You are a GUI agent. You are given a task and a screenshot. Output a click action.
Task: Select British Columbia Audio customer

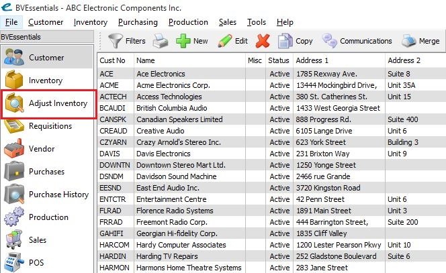click(271, 108)
